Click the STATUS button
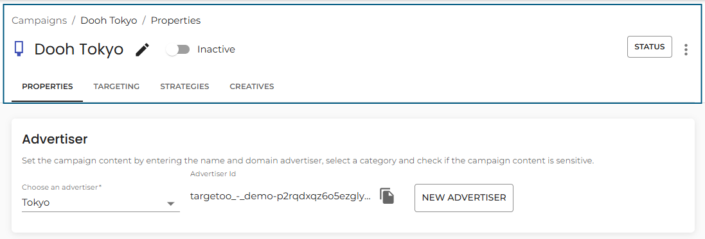This screenshot has width=705, height=239. click(x=649, y=47)
